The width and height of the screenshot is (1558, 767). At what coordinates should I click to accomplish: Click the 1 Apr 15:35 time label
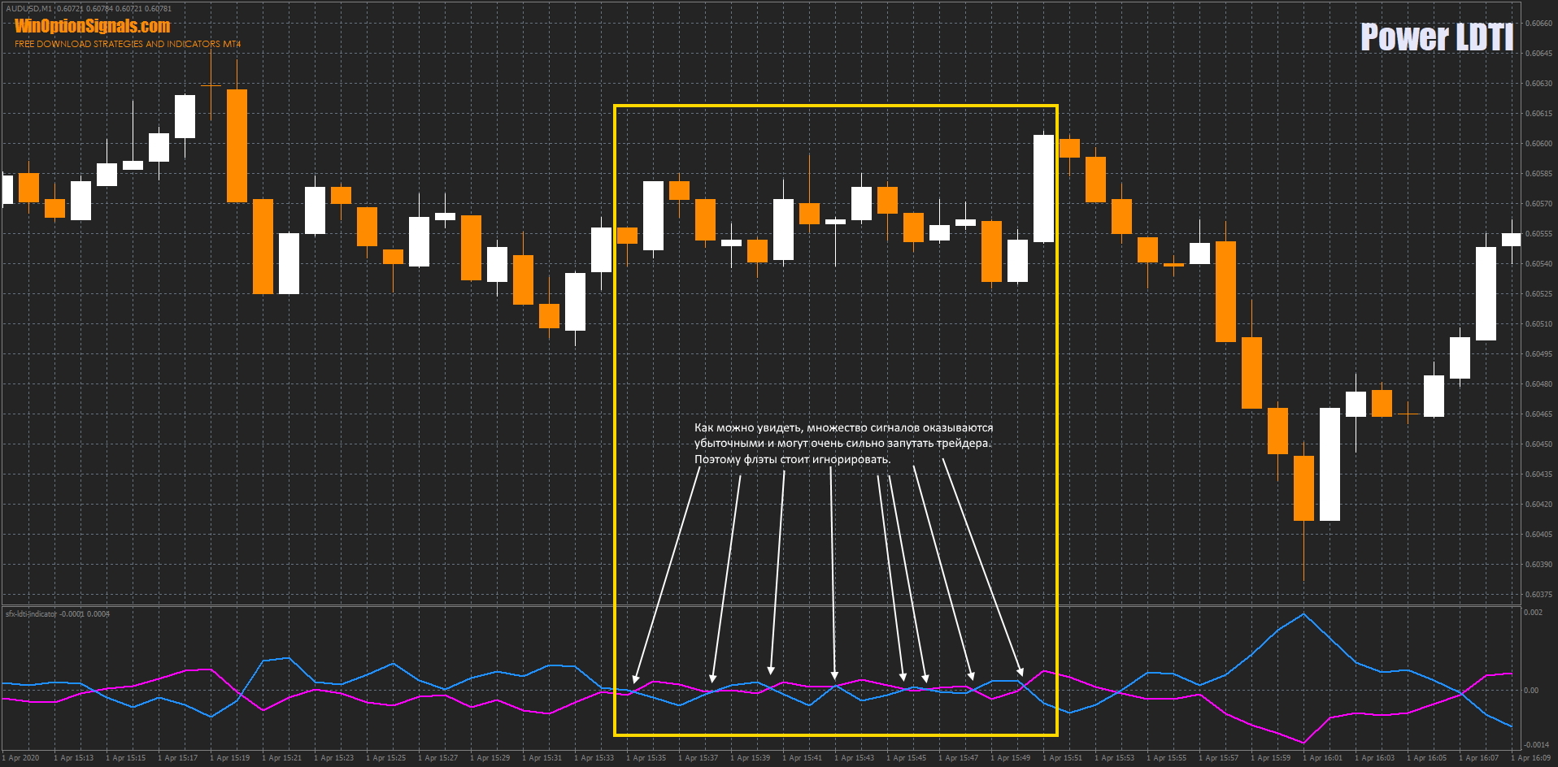point(646,758)
